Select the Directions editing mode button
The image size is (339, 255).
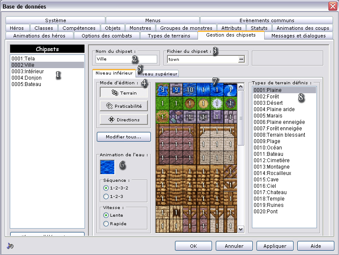(x=124, y=120)
